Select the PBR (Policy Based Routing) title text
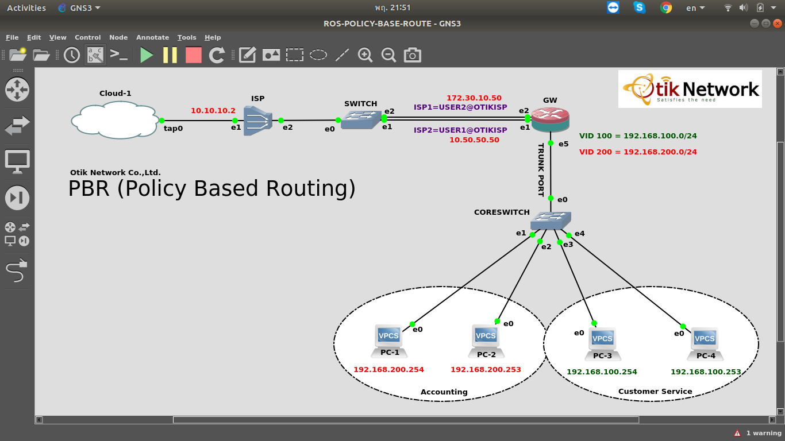Viewport: 785px width, 441px height. pos(211,188)
